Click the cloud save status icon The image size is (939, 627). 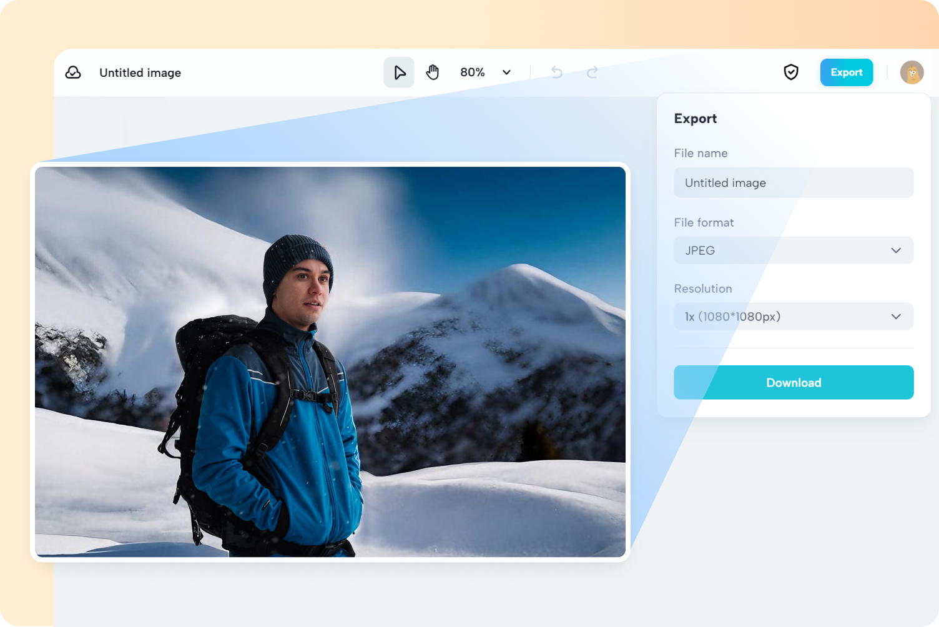pos(73,72)
